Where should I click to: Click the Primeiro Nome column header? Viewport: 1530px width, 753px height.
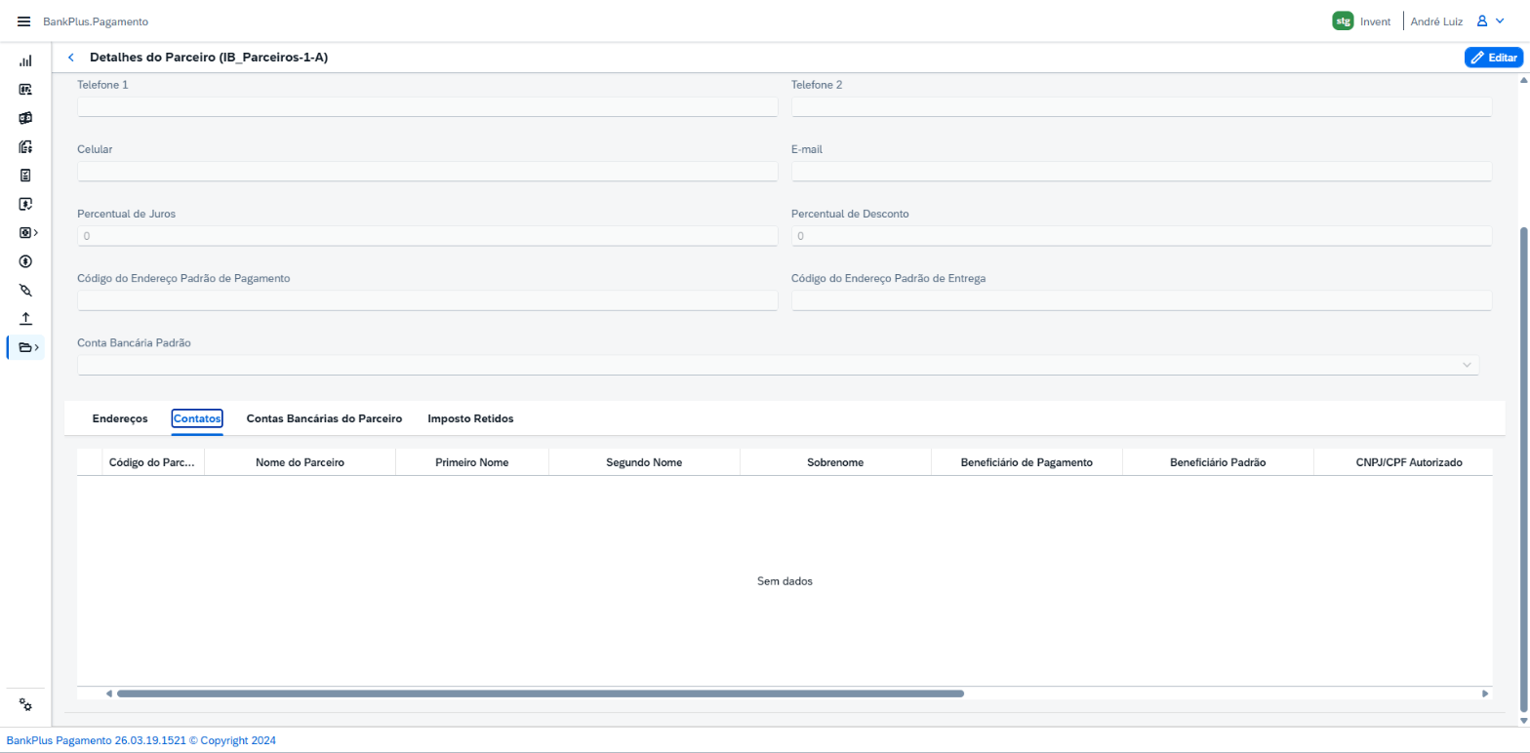[472, 462]
